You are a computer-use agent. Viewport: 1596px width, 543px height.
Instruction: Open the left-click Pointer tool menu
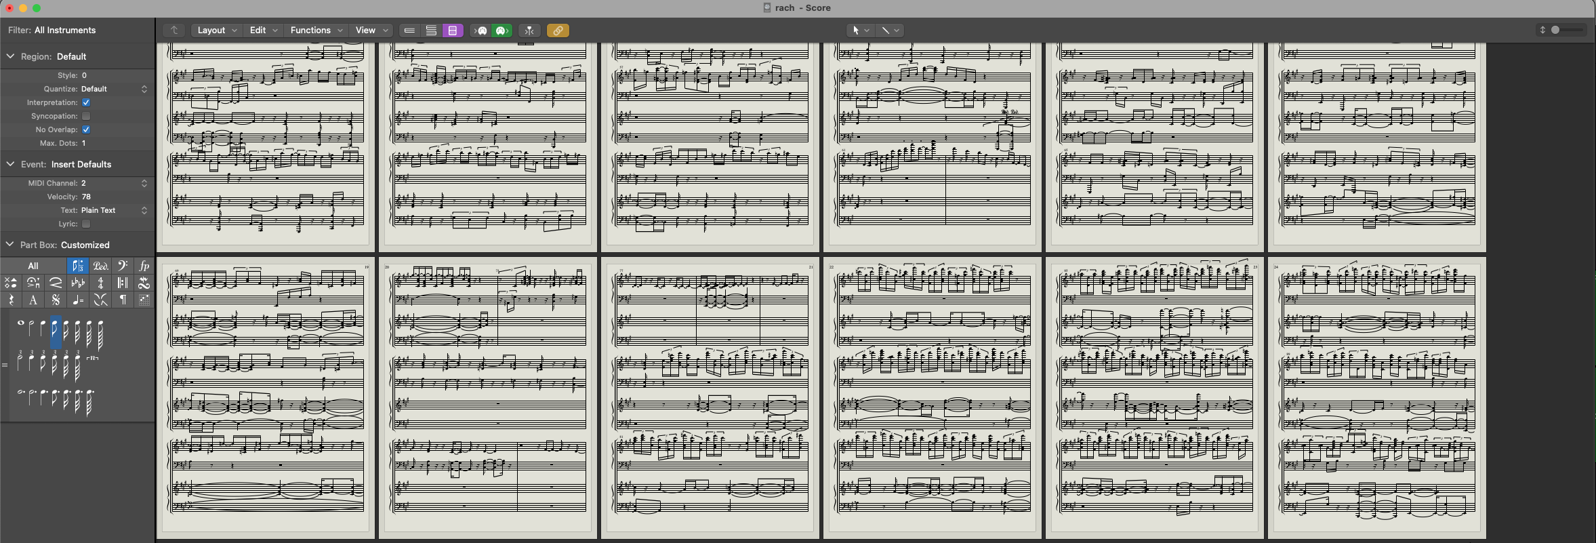861,31
